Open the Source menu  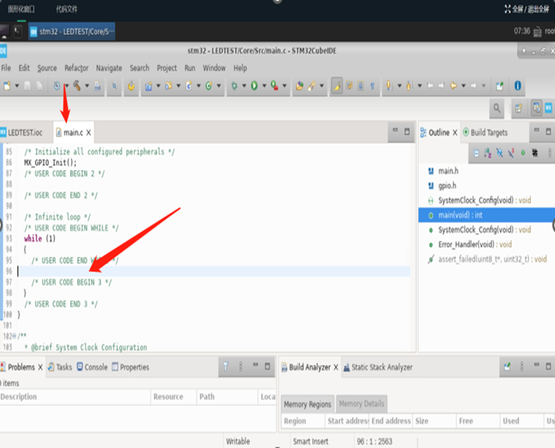click(47, 68)
